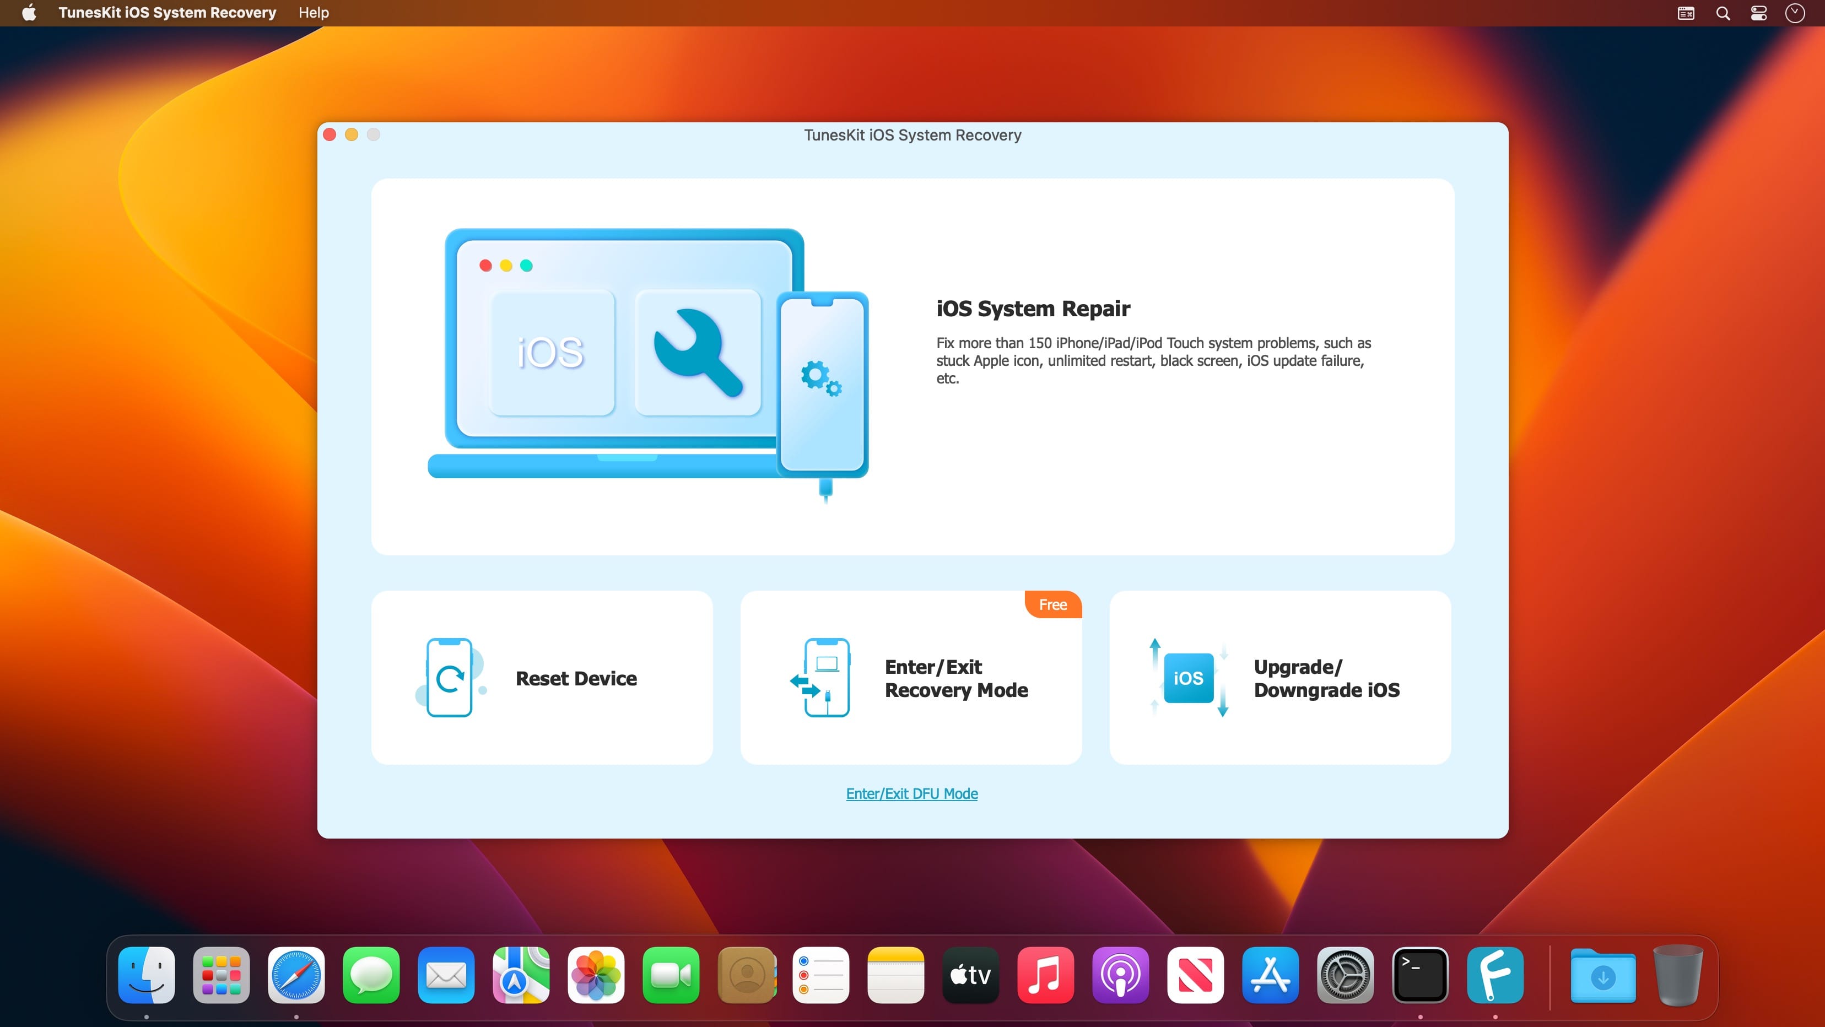This screenshot has height=1027, width=1825.
Task: Click the Free badge on Recovery Mode
Action: pyautogui.click(x=1053, y=604)
